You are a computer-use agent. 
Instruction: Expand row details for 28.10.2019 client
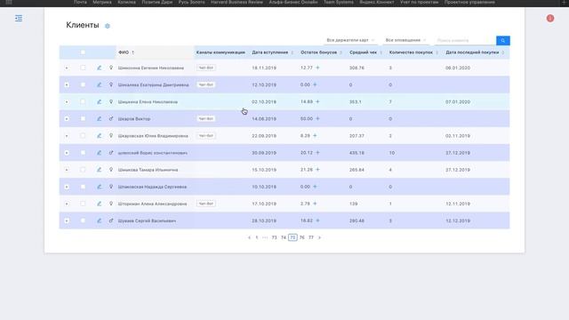pyautogui.click(x=67, y=220)
